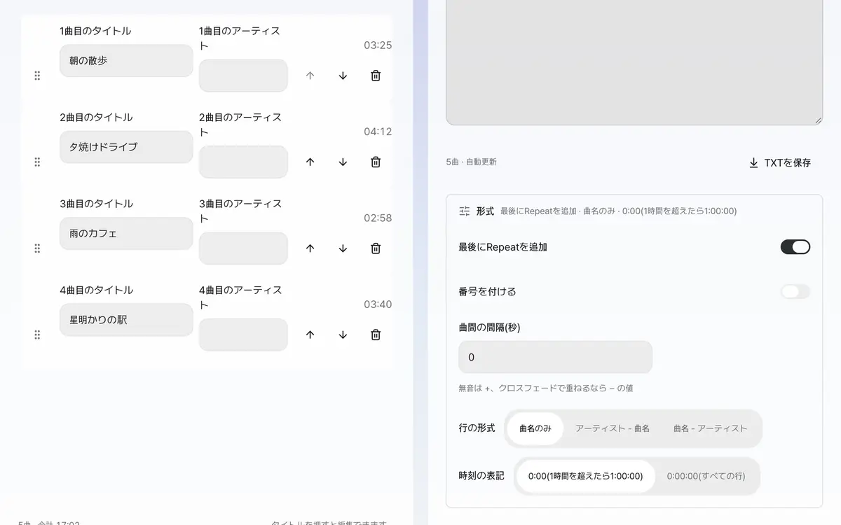Click the 03:25 duration text
Viewport: 841px width, 525px height.
pos(378,45)
